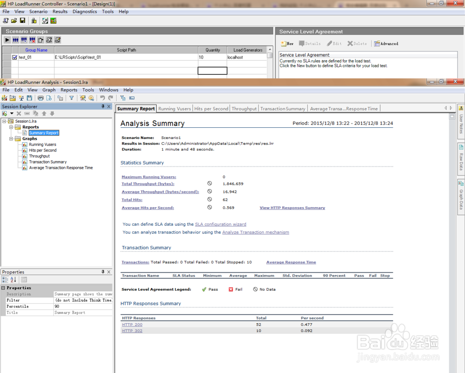Image resolution: width=465 pixels, height=373 pixels.
Task: Click move-up arrow in Session Explorer toolbar
Action: (44, 113)
